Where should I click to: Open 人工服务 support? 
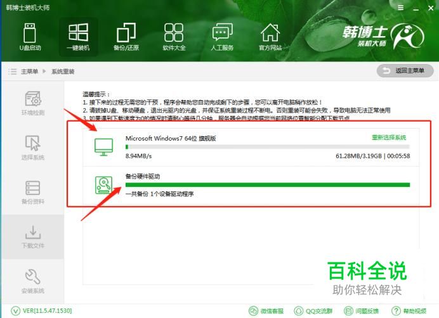[222, 37]
